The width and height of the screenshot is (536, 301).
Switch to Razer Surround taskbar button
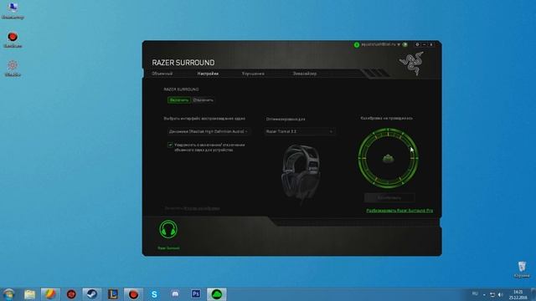(216, 294)
